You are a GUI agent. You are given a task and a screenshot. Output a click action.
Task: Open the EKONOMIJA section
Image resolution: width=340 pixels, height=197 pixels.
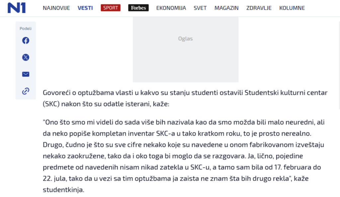tap(171, 8)
